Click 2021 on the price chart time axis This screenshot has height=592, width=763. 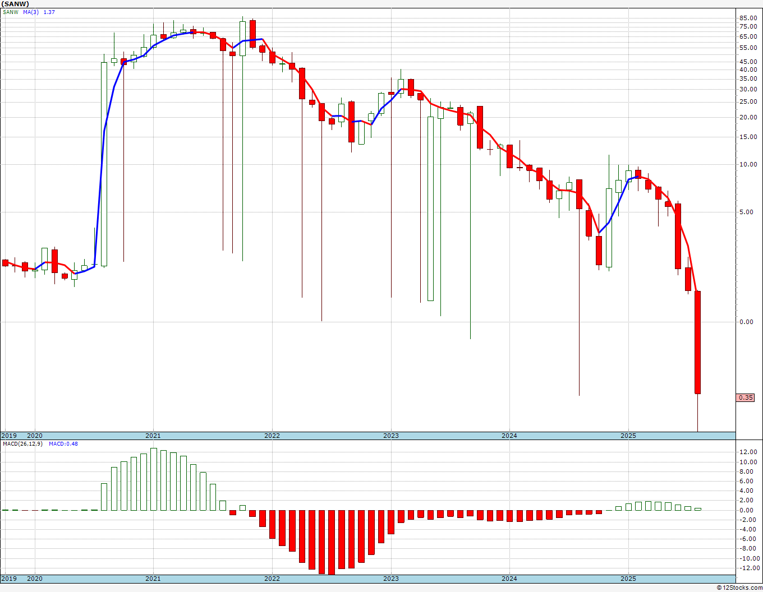coord(153,436)
